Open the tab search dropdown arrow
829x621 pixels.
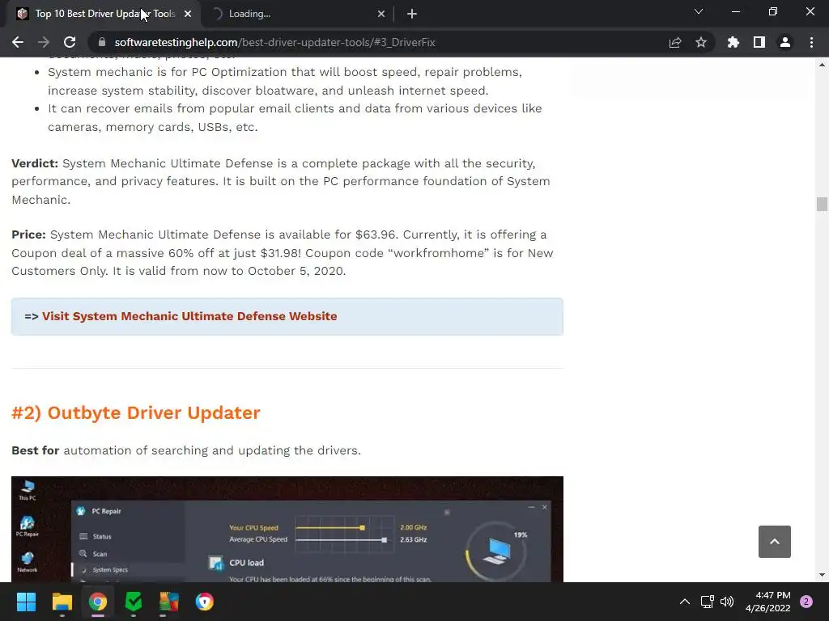(x=699, y=11)
